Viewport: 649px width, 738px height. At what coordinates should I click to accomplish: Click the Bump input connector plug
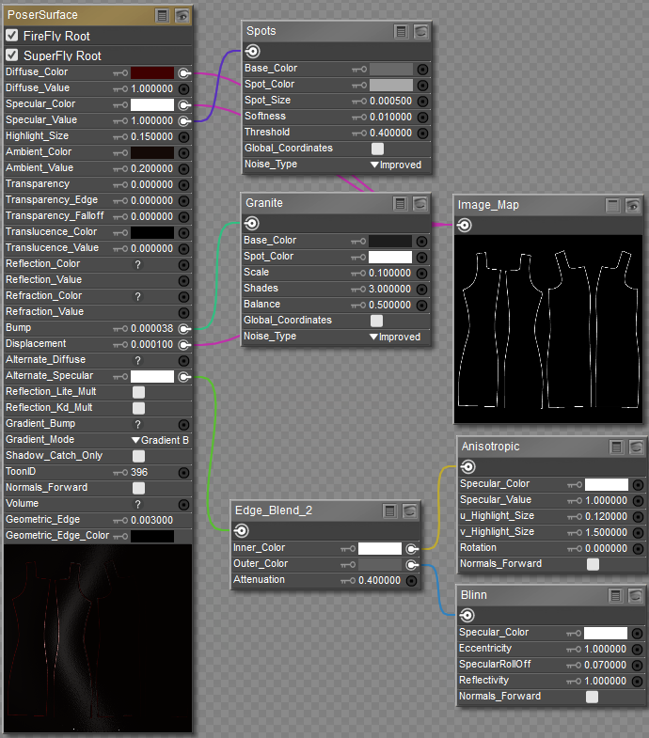[x=184, y=328]
